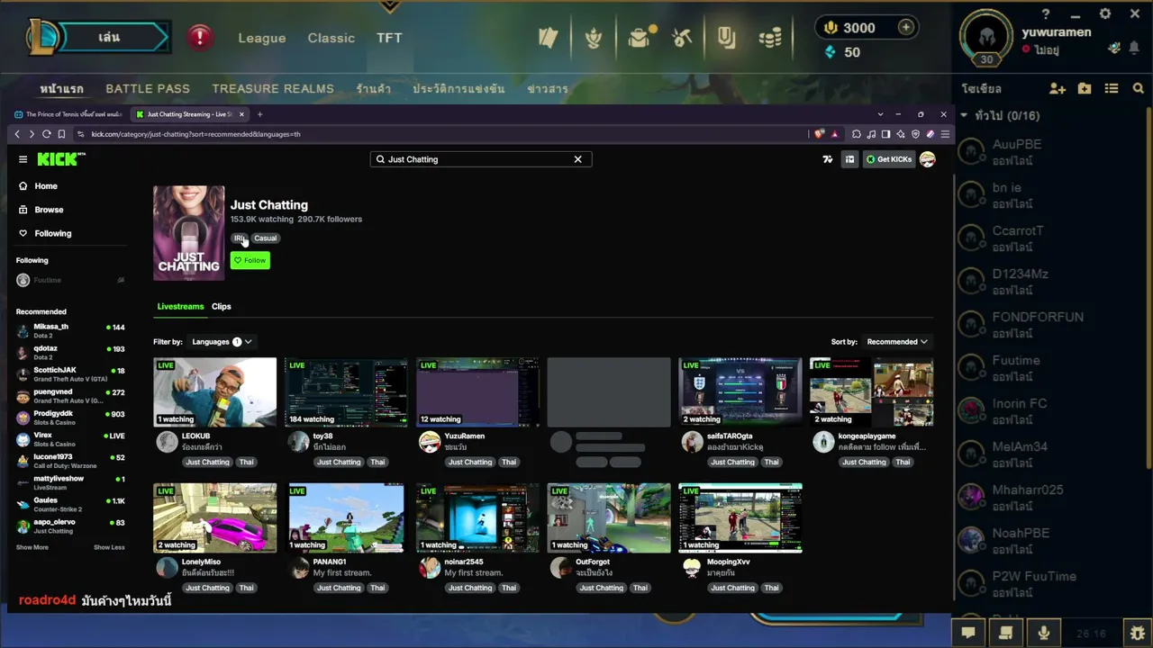Clear the Just Chatting search box
The height and width of the screenshot is (648, 1153).
click(x=577, y=159)
